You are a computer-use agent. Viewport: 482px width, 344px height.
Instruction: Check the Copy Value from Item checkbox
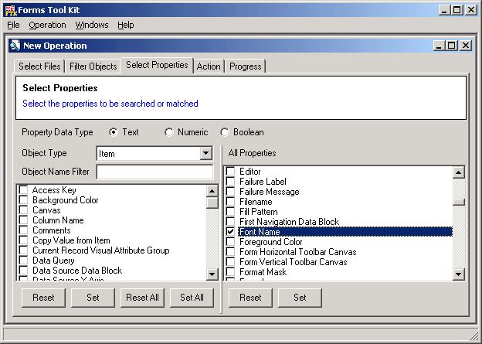(24, 240)
